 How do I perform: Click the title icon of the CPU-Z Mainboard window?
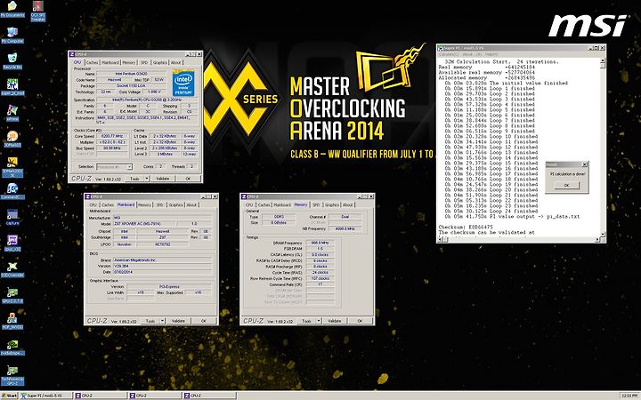coord(88,196)
